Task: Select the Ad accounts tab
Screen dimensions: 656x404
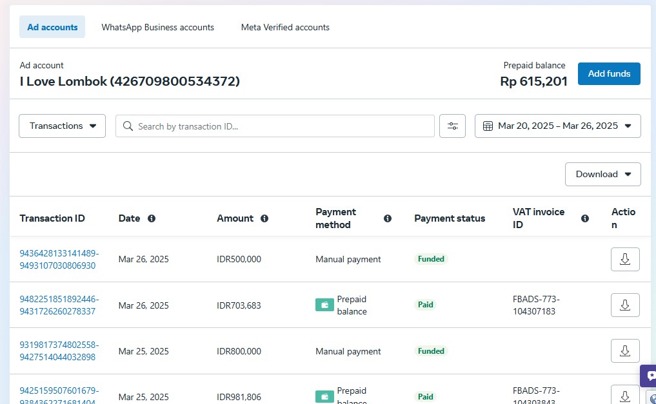Action: pyautogui.click(x=52, y=27)
